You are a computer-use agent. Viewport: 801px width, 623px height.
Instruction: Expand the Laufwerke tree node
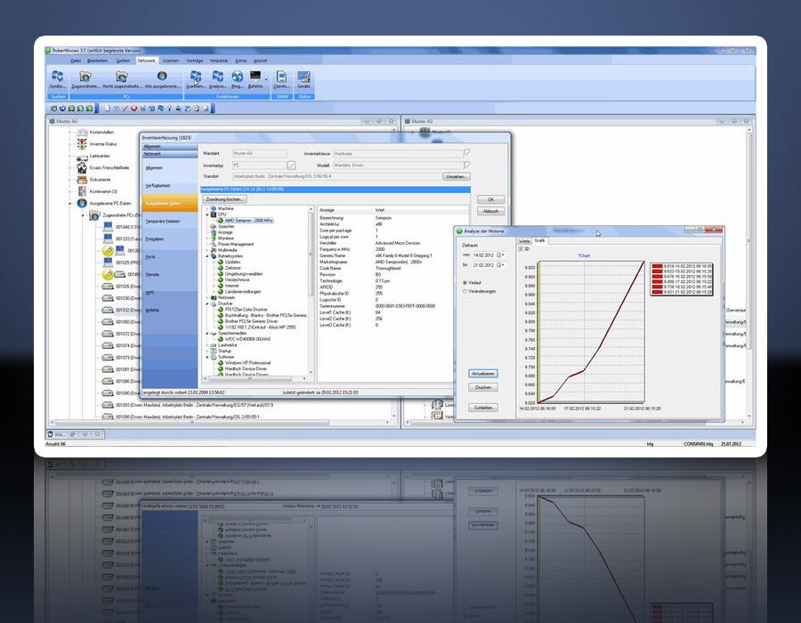(x=207, y=345)
